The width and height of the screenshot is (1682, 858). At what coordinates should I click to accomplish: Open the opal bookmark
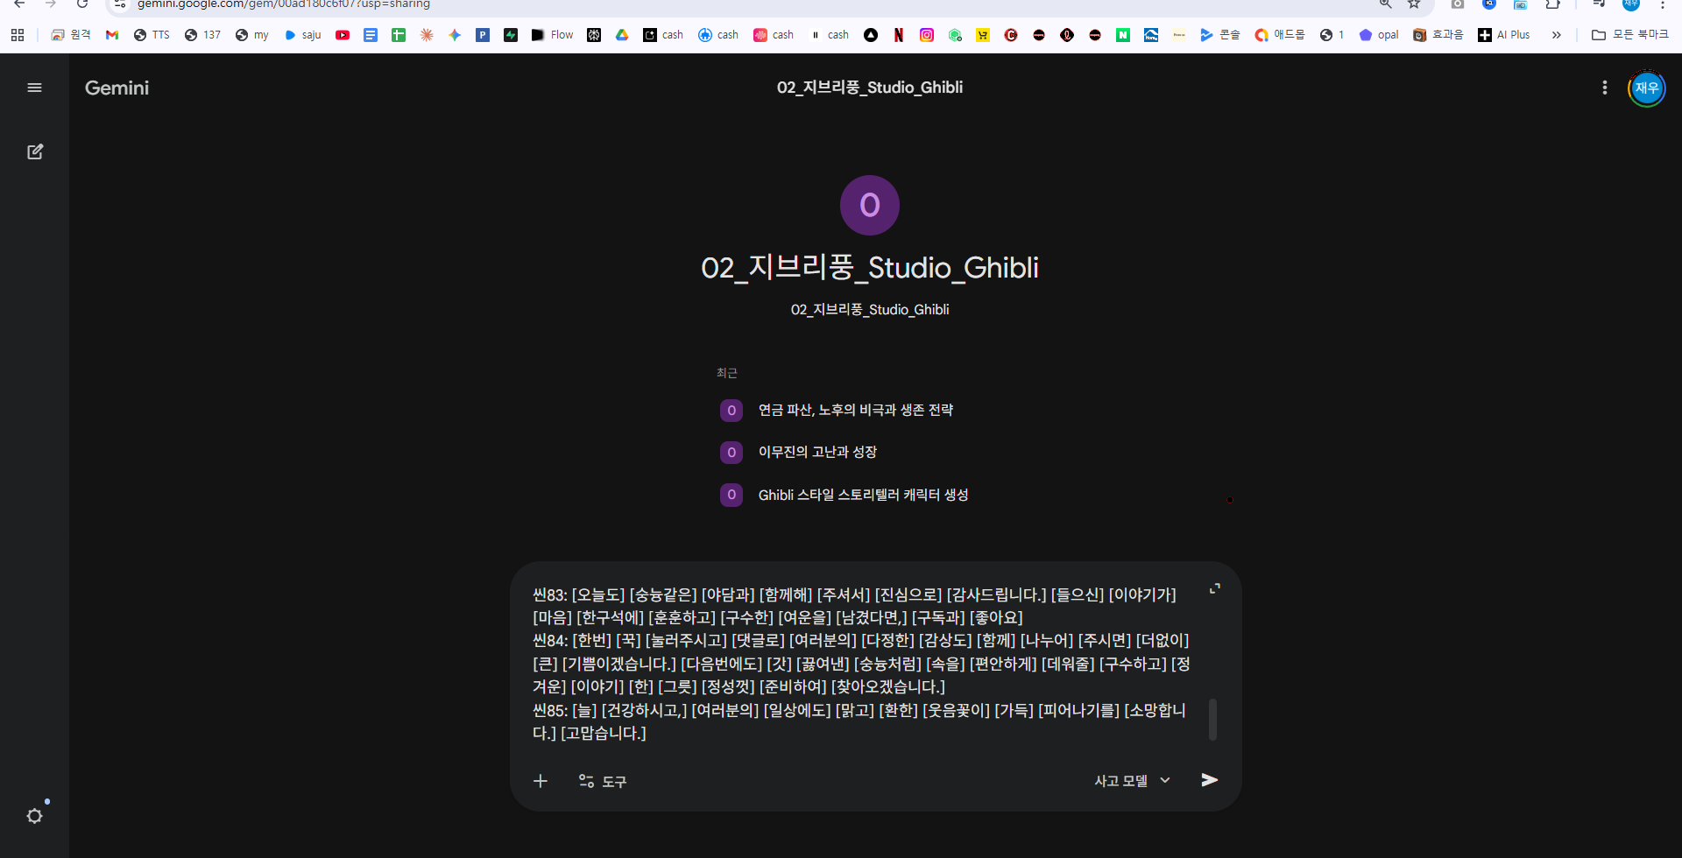1379,35
